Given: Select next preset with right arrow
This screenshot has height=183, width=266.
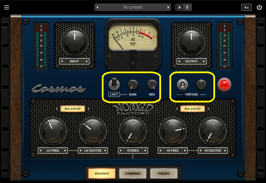Looking at the screenshot, I should [168, 7].
